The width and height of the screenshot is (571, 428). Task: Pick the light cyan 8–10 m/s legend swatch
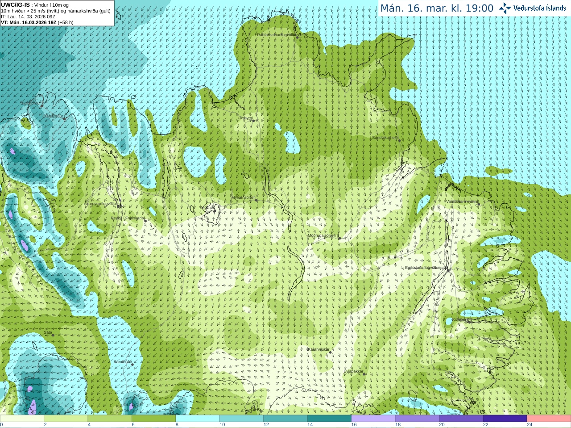tap(198, 419)
